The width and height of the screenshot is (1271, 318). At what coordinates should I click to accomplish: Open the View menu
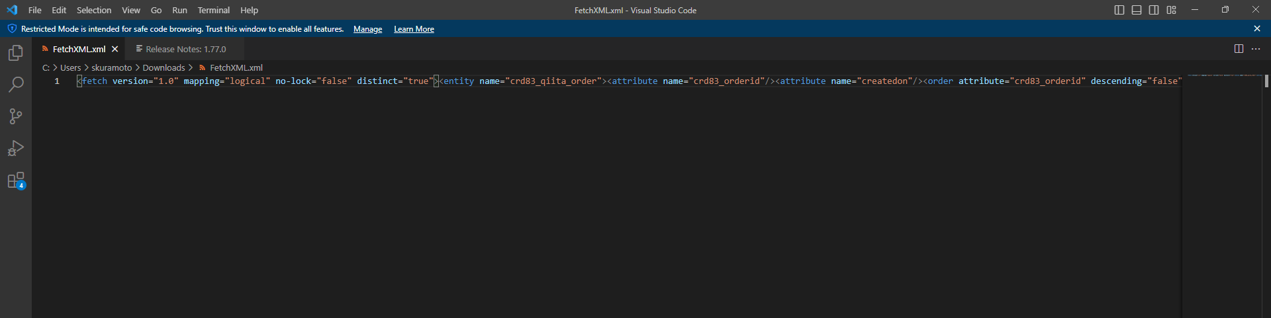[131, 10]
